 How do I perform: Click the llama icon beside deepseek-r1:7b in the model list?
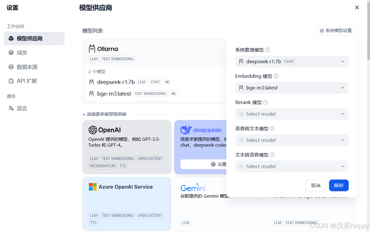91,82
